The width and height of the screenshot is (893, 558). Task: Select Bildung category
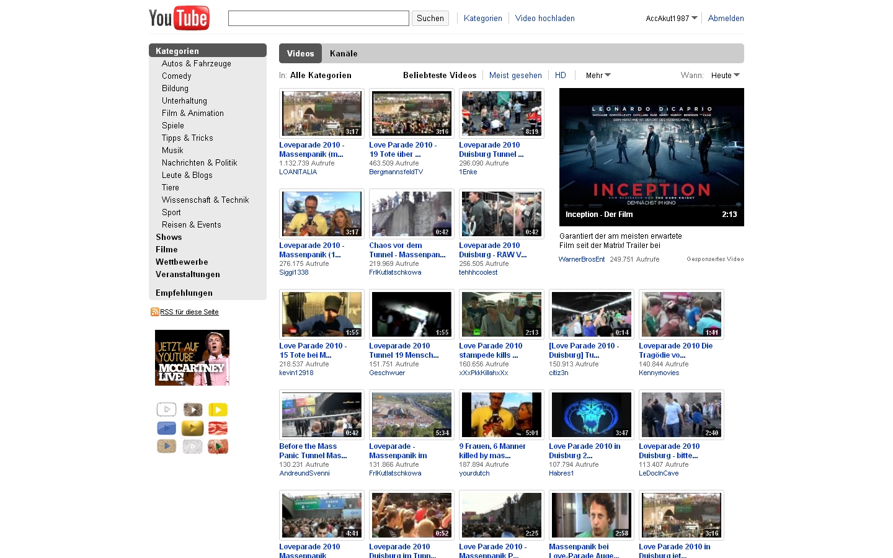175,88
